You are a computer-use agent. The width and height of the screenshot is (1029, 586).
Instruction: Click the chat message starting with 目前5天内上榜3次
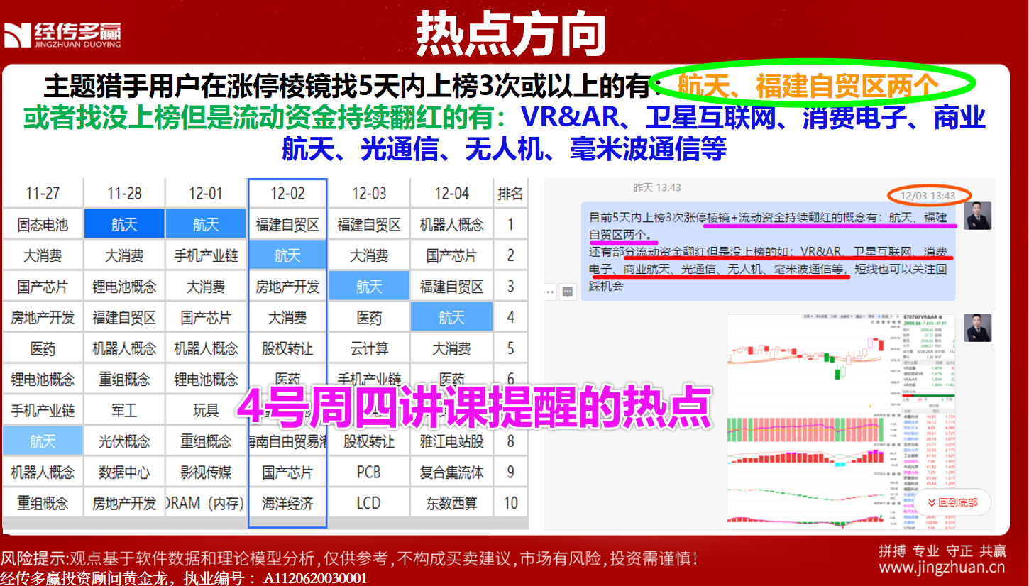click(768, 251)
